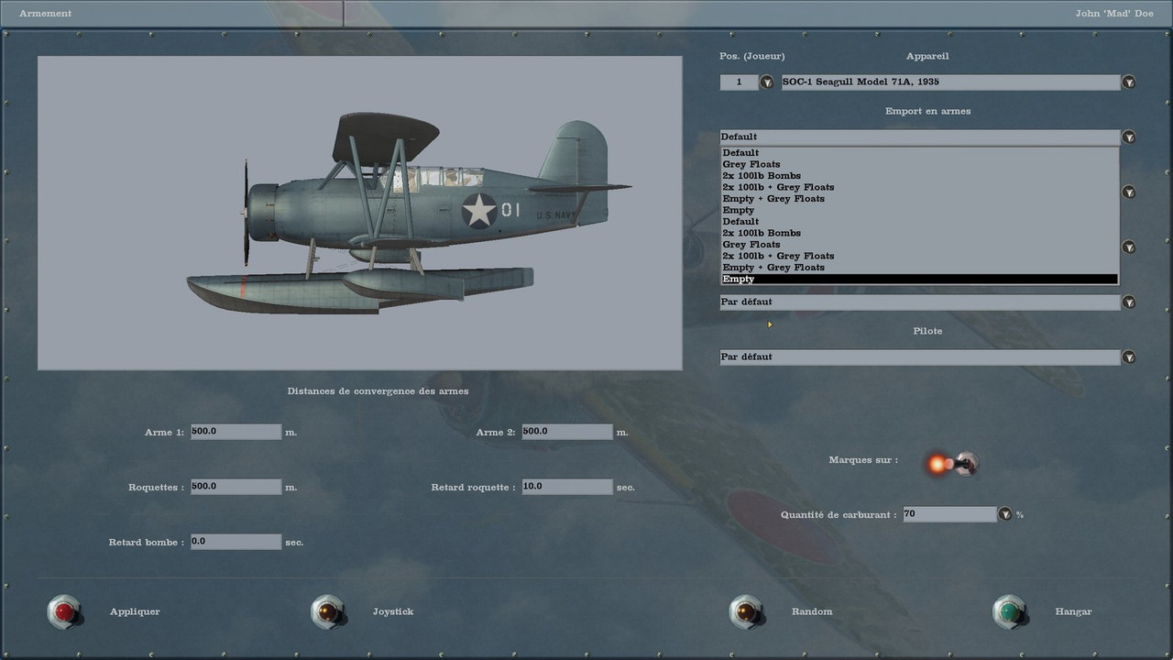Collapse the Emport en armes dropdown arrow

(x=1129, y=137)
